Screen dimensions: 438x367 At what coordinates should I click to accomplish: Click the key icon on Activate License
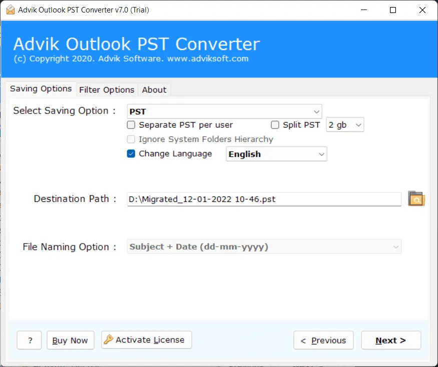point(109,339)
